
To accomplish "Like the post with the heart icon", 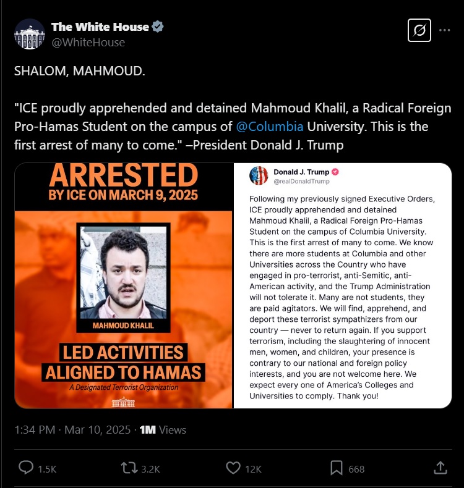I will [233, 468].
